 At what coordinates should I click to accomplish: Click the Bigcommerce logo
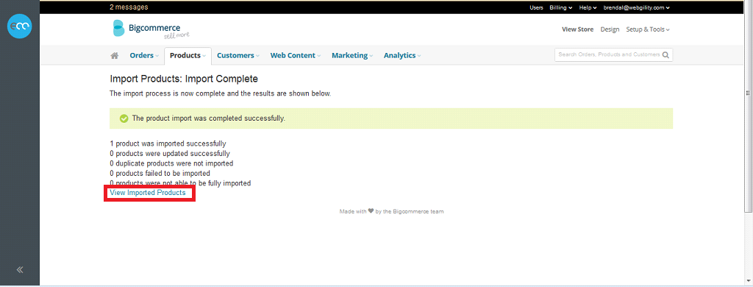click(151, 29)
